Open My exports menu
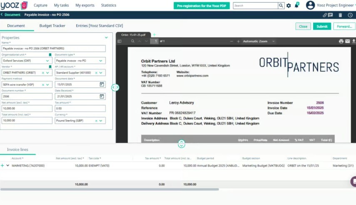Screen dimensions: 356x205 pyautogui.click(x=85, y=5)
